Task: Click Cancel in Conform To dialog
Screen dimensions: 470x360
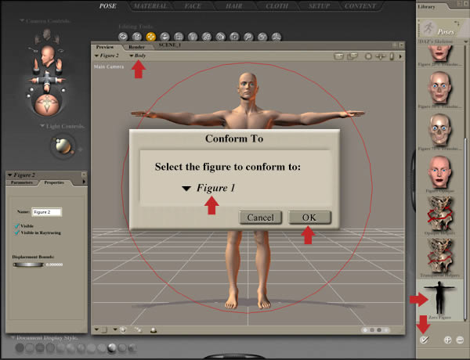Action: (261, 218)
